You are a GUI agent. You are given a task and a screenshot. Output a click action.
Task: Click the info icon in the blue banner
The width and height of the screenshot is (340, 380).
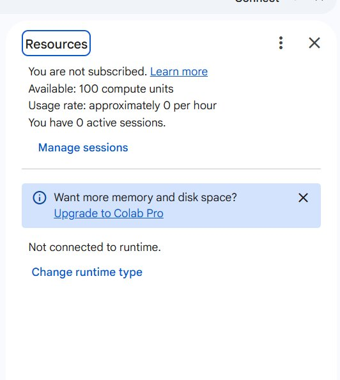(39, 197)
